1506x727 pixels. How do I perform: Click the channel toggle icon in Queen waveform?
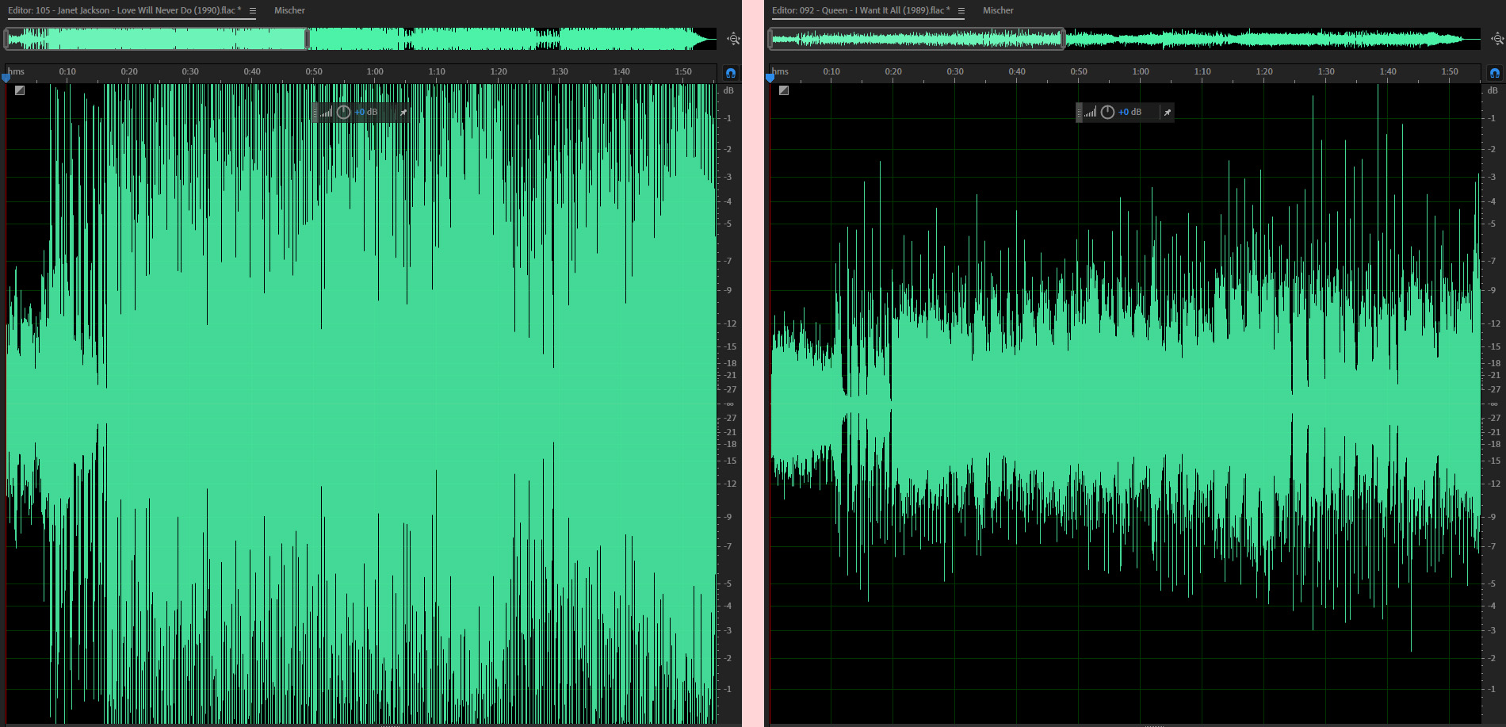tap(784, 90)
